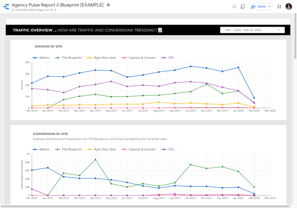Screen dimensions: 297x208
Task: Click the Google account avatar
Action: pyautogui.click(x=288, y=6)
